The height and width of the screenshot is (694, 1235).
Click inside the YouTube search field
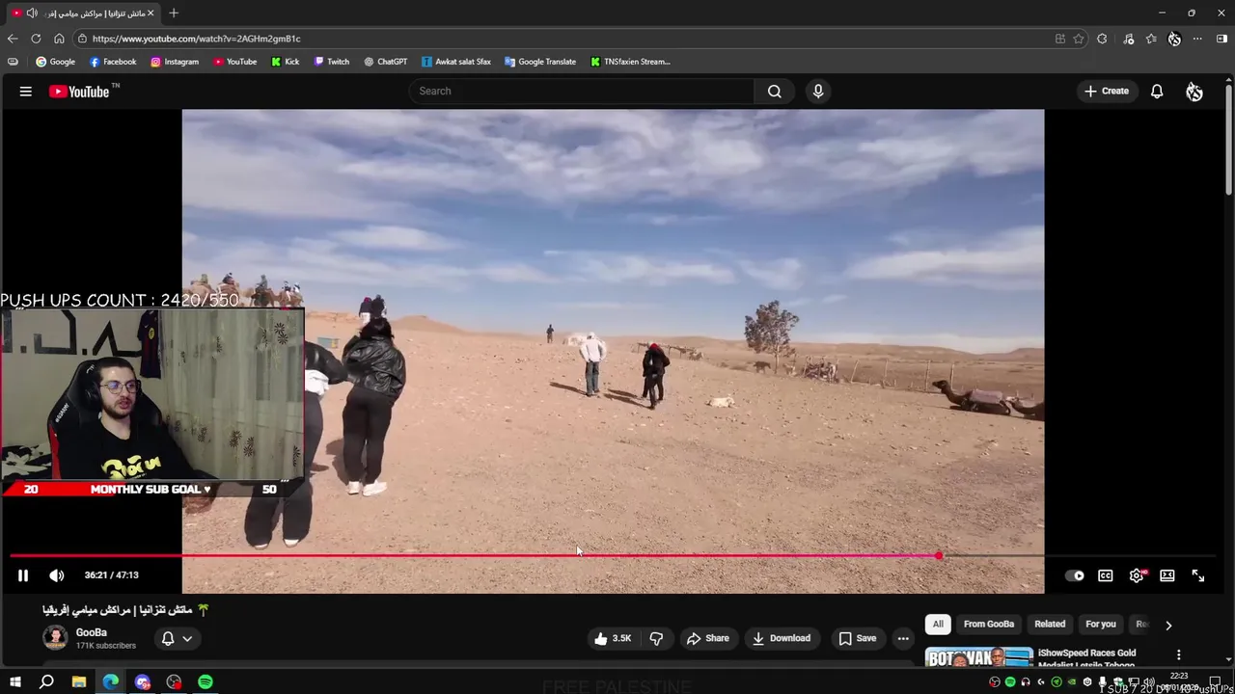[582, 91]
